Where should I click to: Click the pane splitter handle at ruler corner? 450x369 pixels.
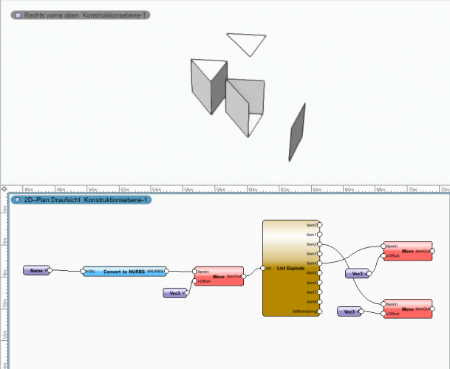click(4, 190)
